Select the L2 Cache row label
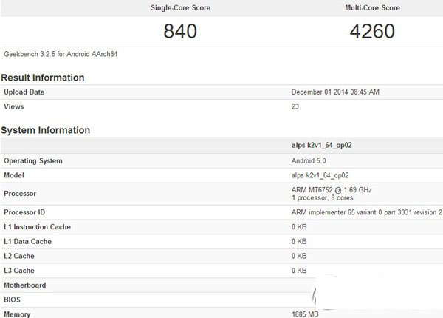The height and width of the screenshot is (318, 443). click(21, 256)
